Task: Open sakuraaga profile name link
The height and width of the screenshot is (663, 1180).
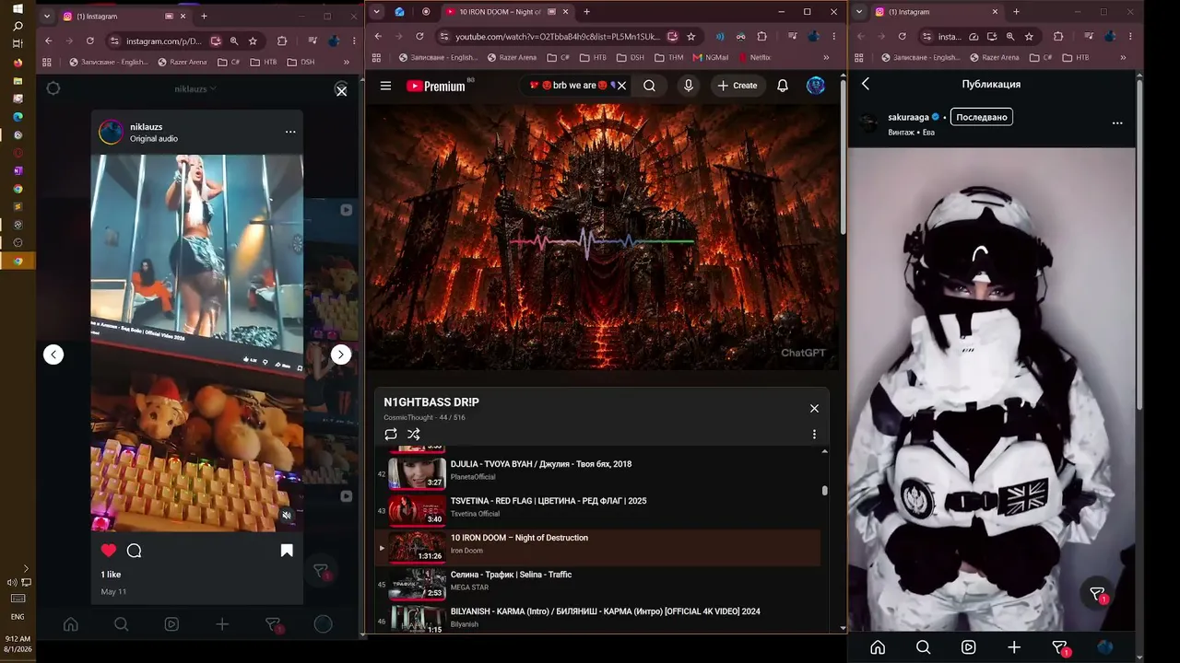Action: (908, 117)
